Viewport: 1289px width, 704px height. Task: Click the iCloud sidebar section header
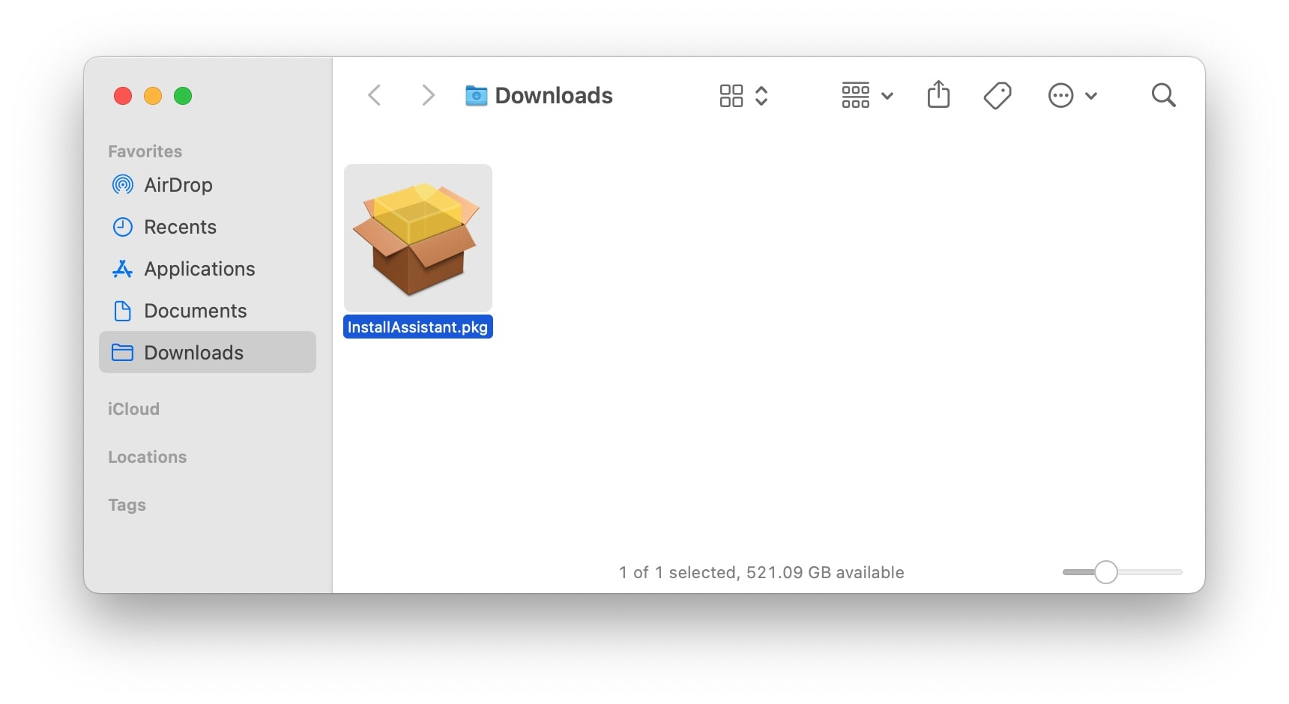point(133,409)
